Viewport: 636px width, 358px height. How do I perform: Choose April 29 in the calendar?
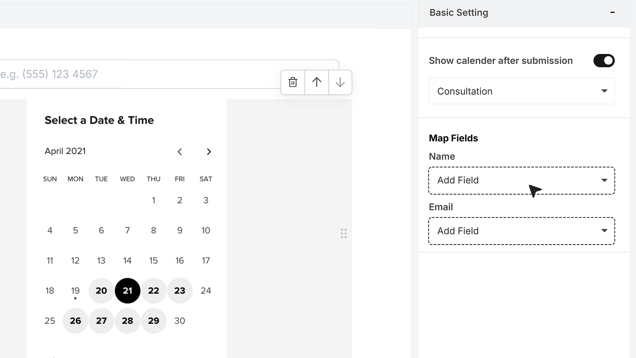pos(154,321)
